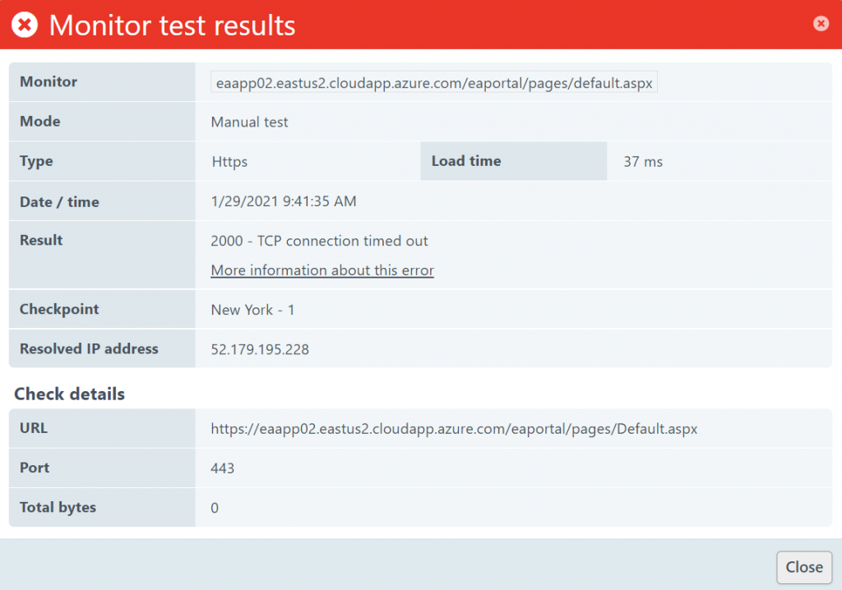Click the load time value 37 ms
Viewport: 842px width, 590px height.
point(643,162)
